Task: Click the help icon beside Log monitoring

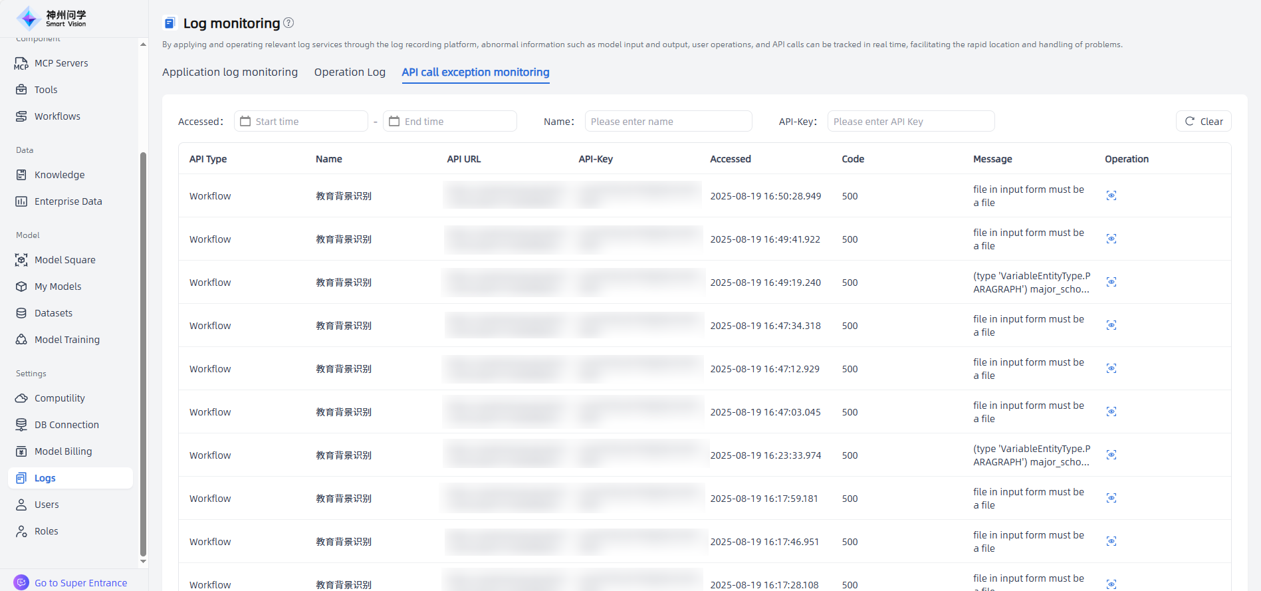Action: point(288,23)
